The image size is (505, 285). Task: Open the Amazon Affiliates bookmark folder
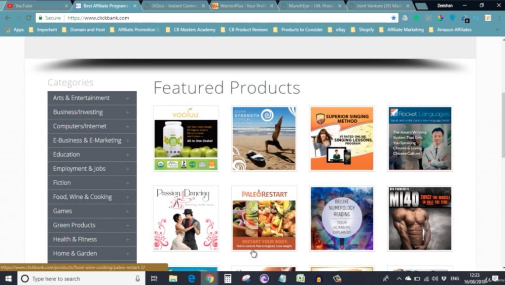coord(450,30)
